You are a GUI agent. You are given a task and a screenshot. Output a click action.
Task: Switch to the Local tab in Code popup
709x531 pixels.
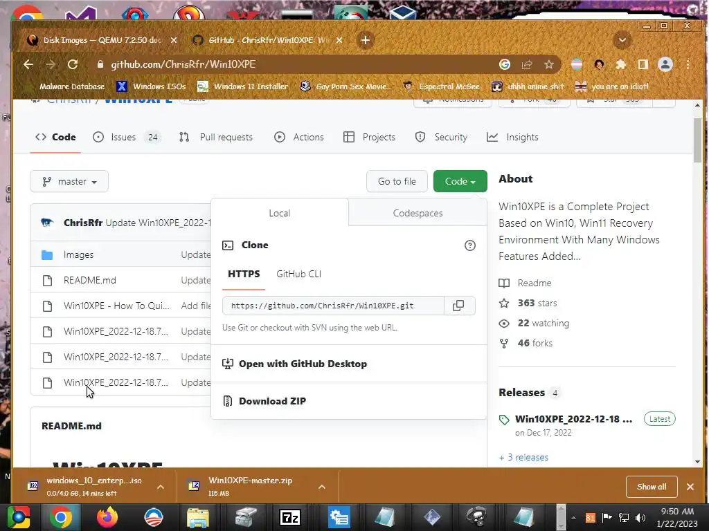click(280, 213)
